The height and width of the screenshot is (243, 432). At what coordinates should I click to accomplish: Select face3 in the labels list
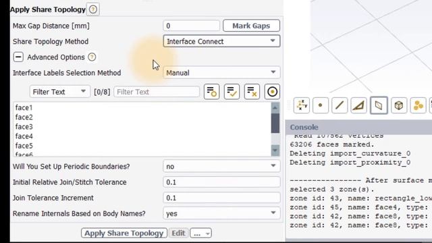pos(24,127)
